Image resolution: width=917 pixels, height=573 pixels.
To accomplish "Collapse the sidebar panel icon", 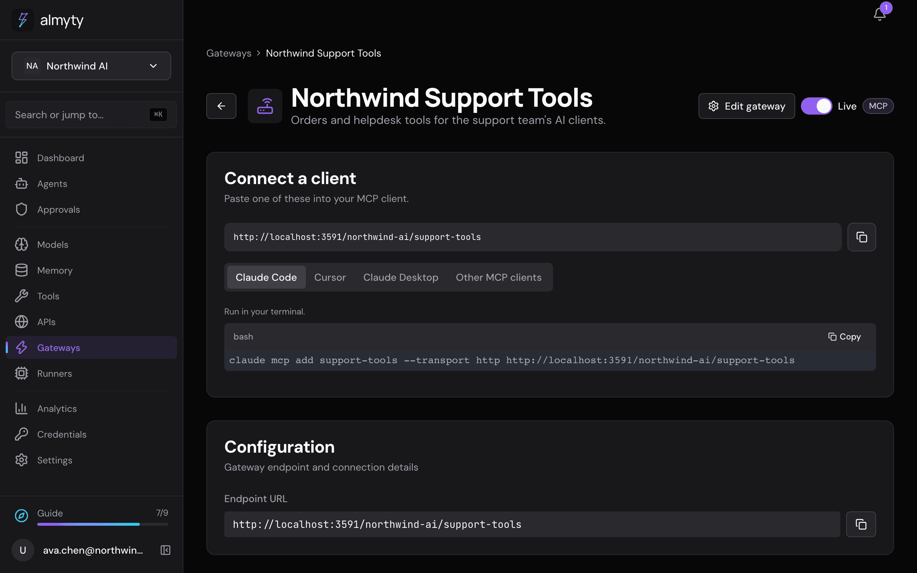I will 165,550.
